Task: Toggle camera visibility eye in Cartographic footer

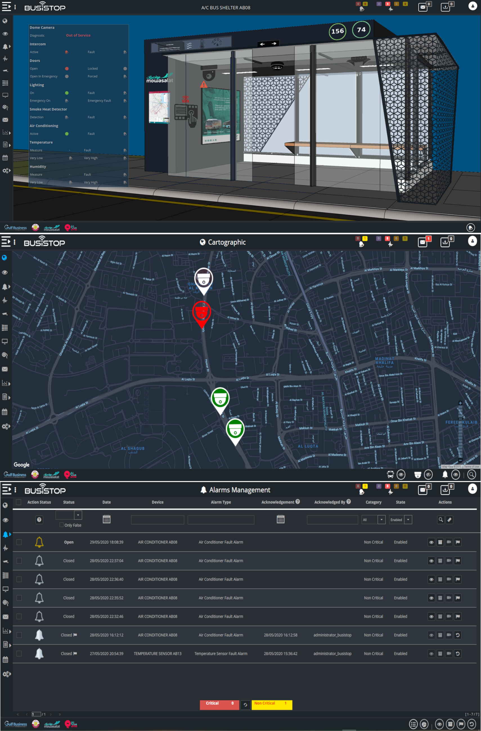Action: (x=428, y=475)
